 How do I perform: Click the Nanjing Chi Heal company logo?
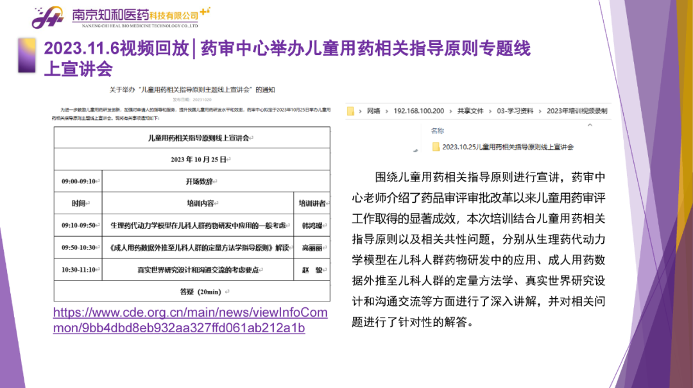click(48, 18)
